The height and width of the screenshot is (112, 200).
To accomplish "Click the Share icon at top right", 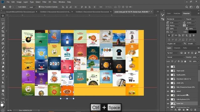I will [x=197, y=7].
